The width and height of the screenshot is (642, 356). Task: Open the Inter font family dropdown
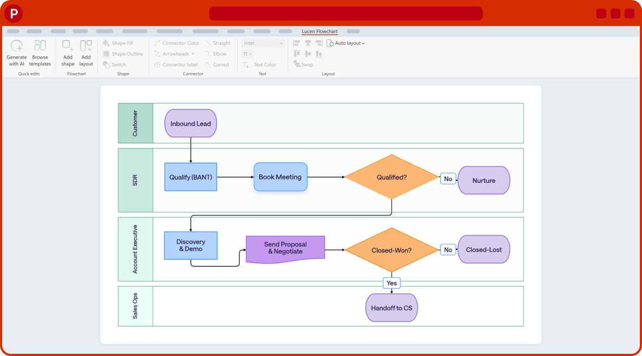click(262, 43)
